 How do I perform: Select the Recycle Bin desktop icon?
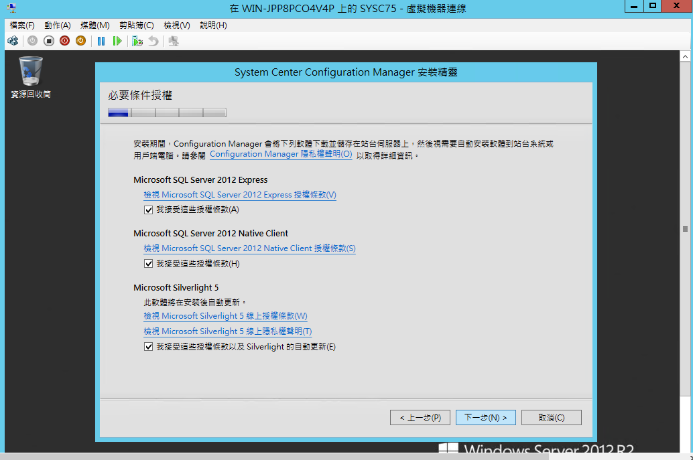coord(31,77)
